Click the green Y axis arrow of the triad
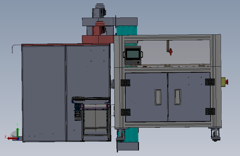The width and height of the screenshot is (240, 156). (18, 133)
